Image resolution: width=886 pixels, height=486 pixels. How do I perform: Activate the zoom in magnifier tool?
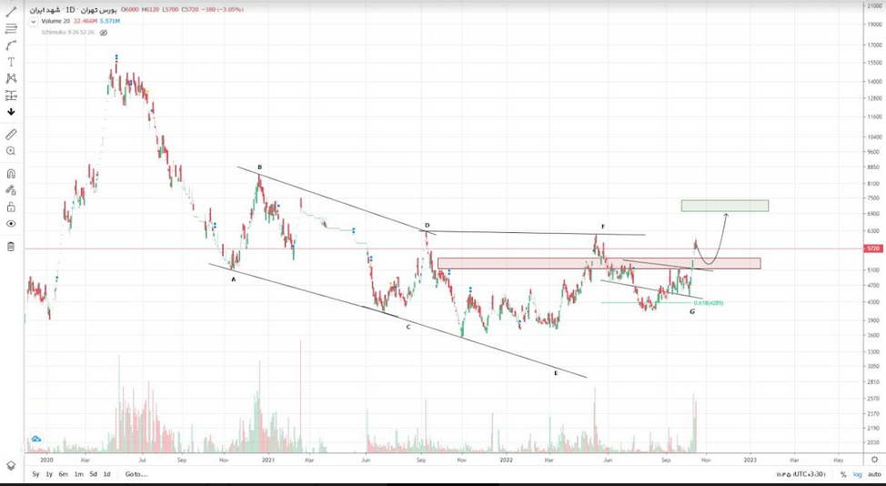click(11, 151)
